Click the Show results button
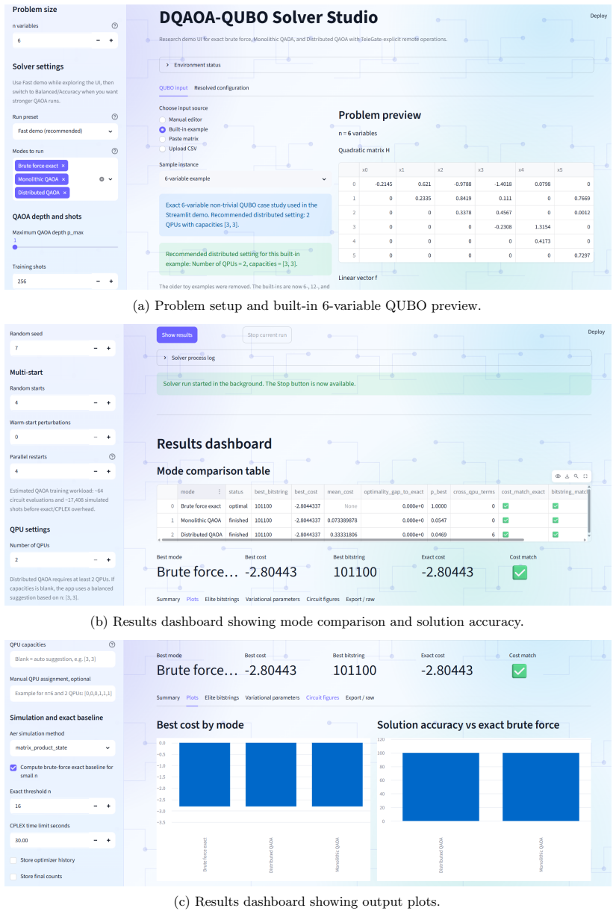This screenshot has width=616, height=914. tap(177, 335)
